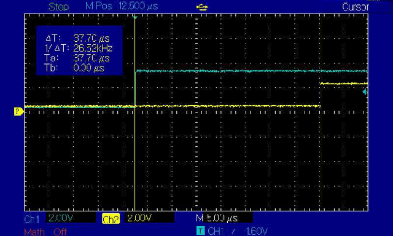Viewport: 393px width, 236px height.
Task: Click the cyan trigger level arrow
Action: (x=365, y=92)
